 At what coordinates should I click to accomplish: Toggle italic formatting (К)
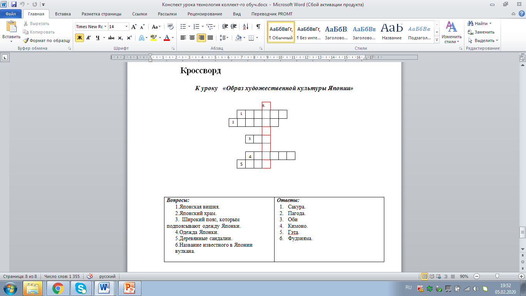point(89,38)
